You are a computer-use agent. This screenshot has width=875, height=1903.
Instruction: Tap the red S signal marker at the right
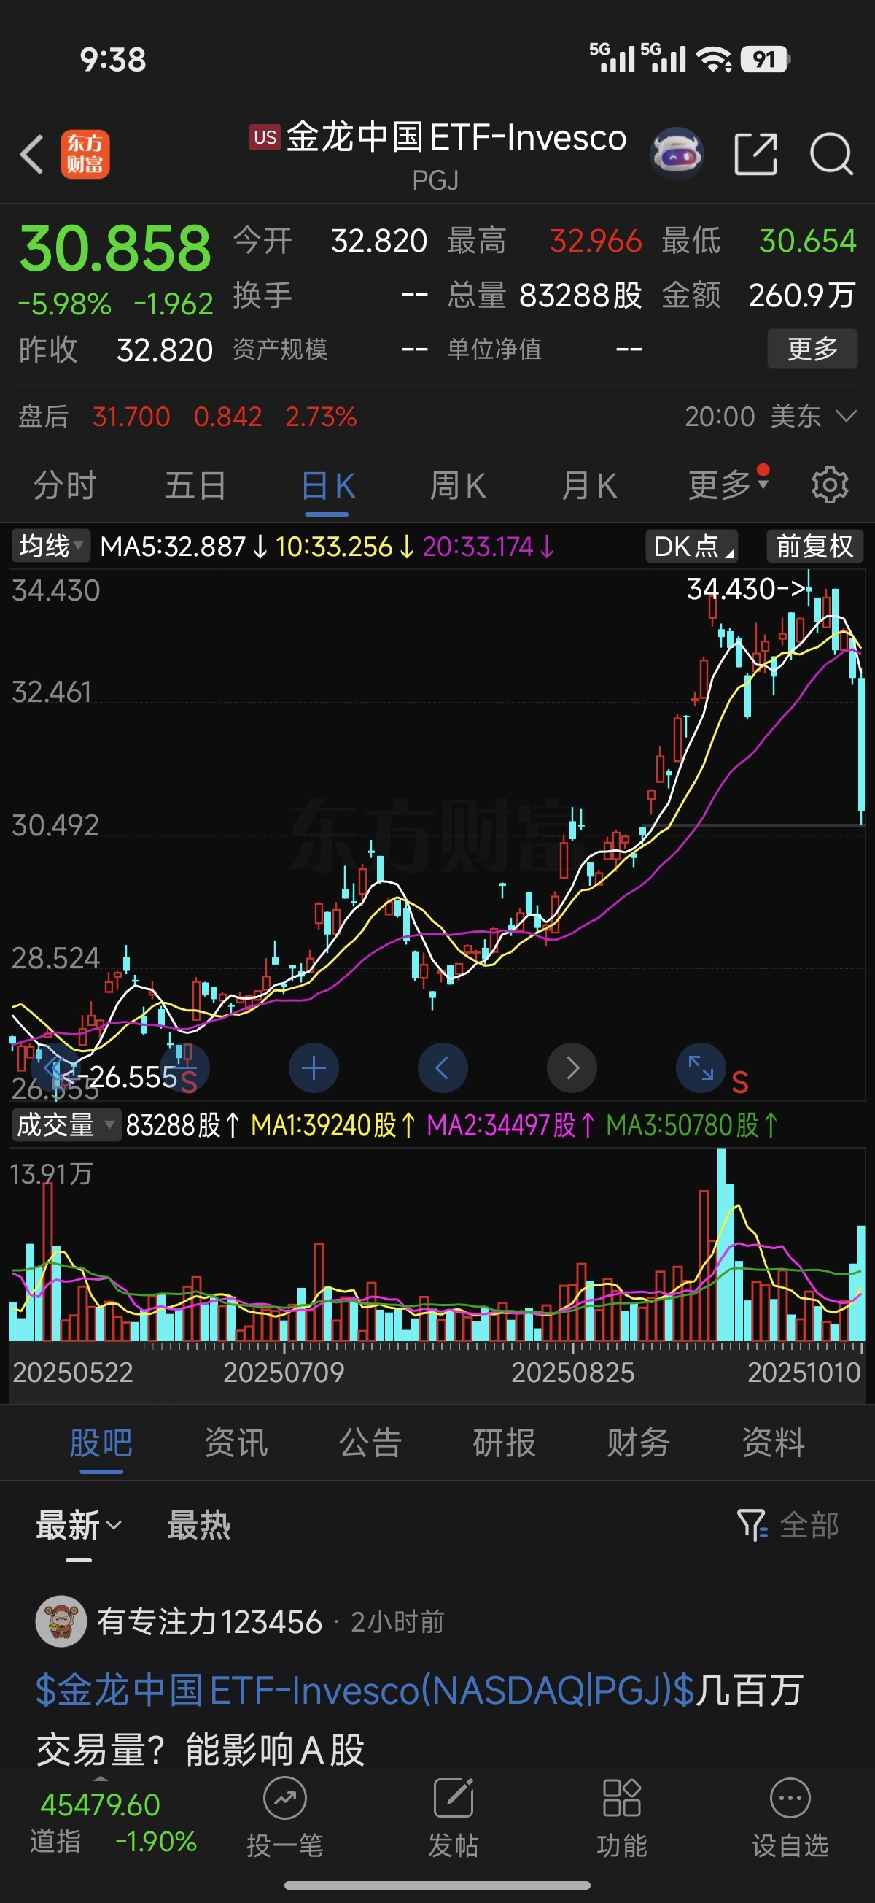pyautogui.click(x=740, y=1083)
